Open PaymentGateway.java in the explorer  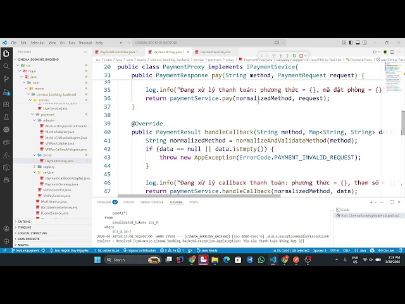(61, 184)
